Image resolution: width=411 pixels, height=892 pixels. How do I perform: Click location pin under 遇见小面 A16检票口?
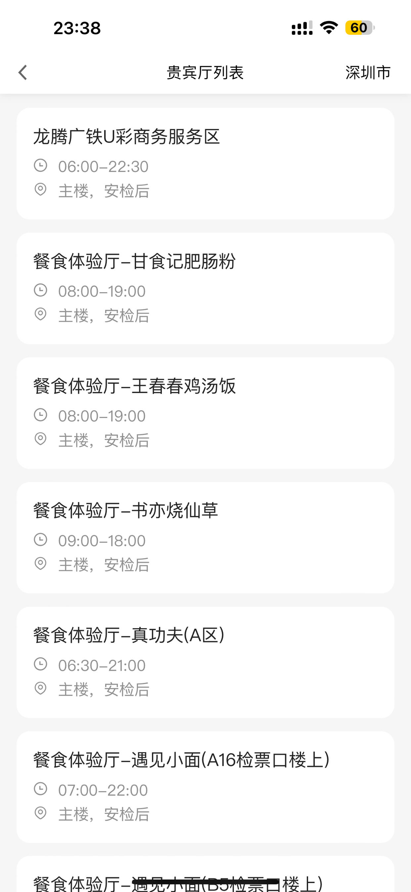tap(40, 813)
